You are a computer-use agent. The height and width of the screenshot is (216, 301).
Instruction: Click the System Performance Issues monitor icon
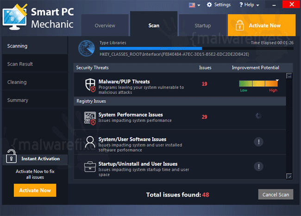point(90,118)
